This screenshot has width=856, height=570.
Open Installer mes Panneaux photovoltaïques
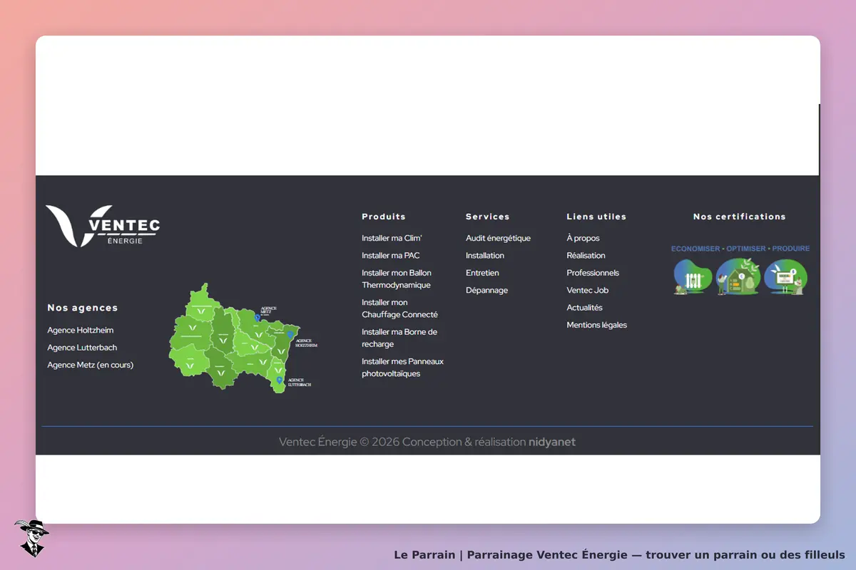[402, 368]
